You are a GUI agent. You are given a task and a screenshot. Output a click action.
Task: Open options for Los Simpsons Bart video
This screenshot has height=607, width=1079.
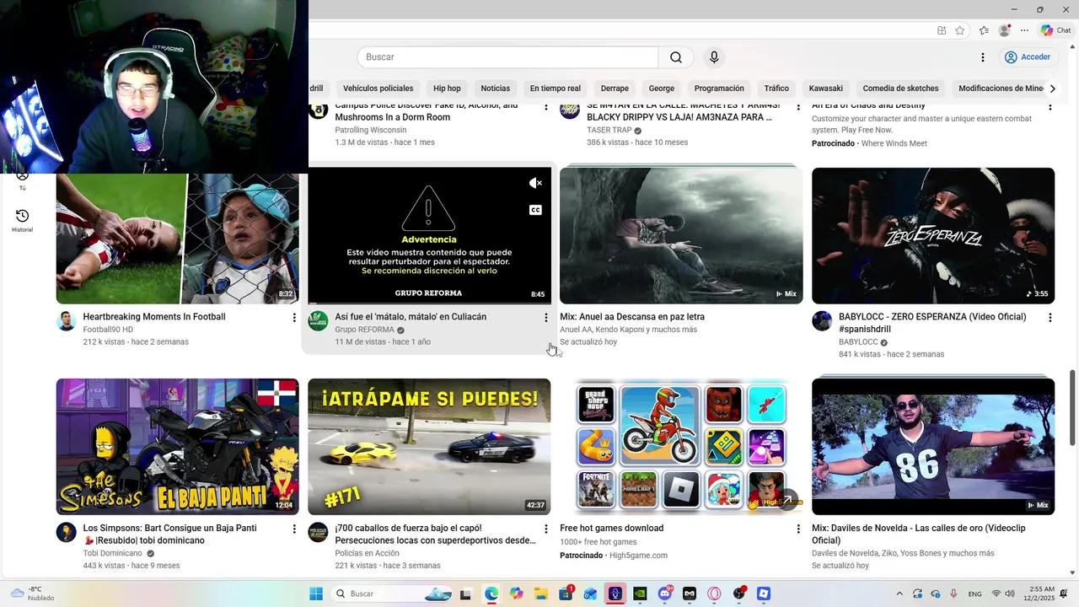(x=294, y=529)
